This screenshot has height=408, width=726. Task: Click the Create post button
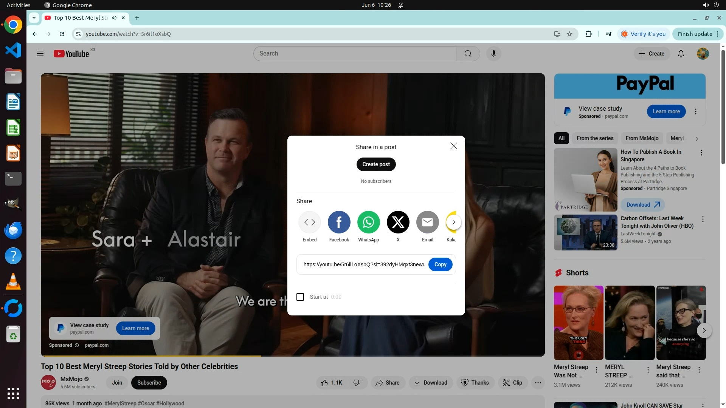coord(376,164)
